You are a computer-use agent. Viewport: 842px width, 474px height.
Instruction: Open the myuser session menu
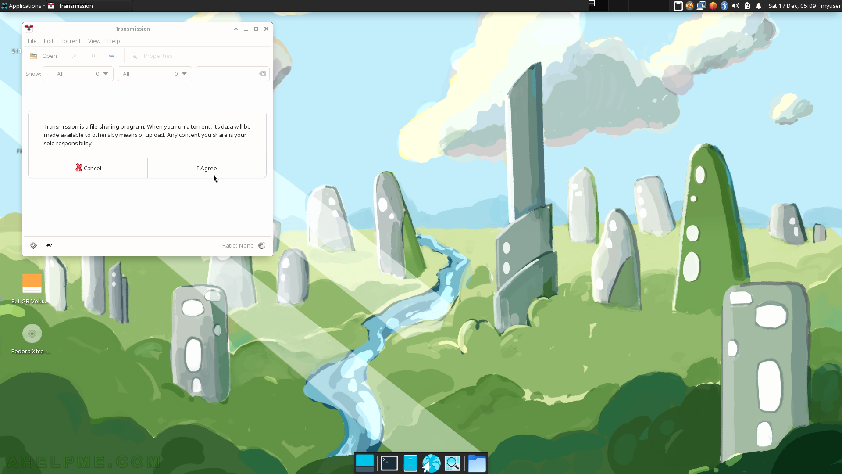tap(831, 6)
